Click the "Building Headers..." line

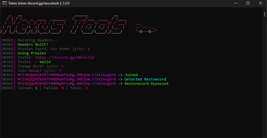click(38, 40)
